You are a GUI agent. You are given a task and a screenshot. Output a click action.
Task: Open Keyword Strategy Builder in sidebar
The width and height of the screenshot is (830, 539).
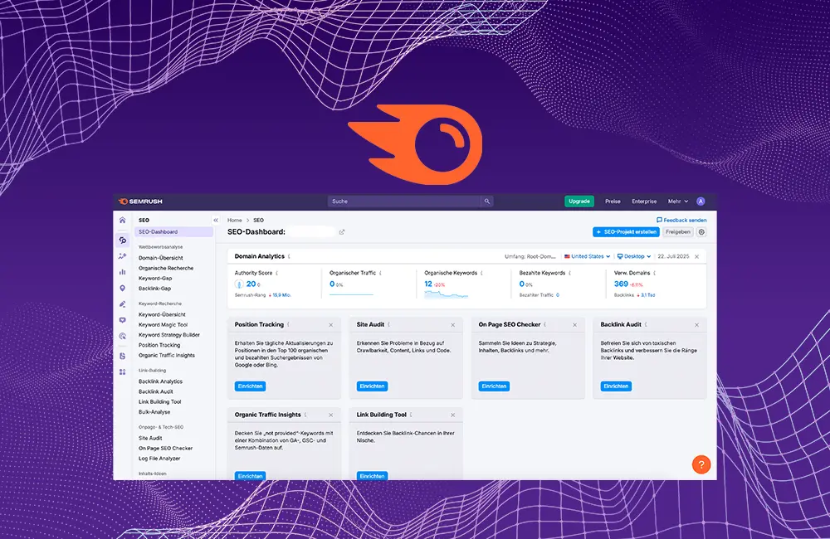pyautogui.click(x=168, y=335)
